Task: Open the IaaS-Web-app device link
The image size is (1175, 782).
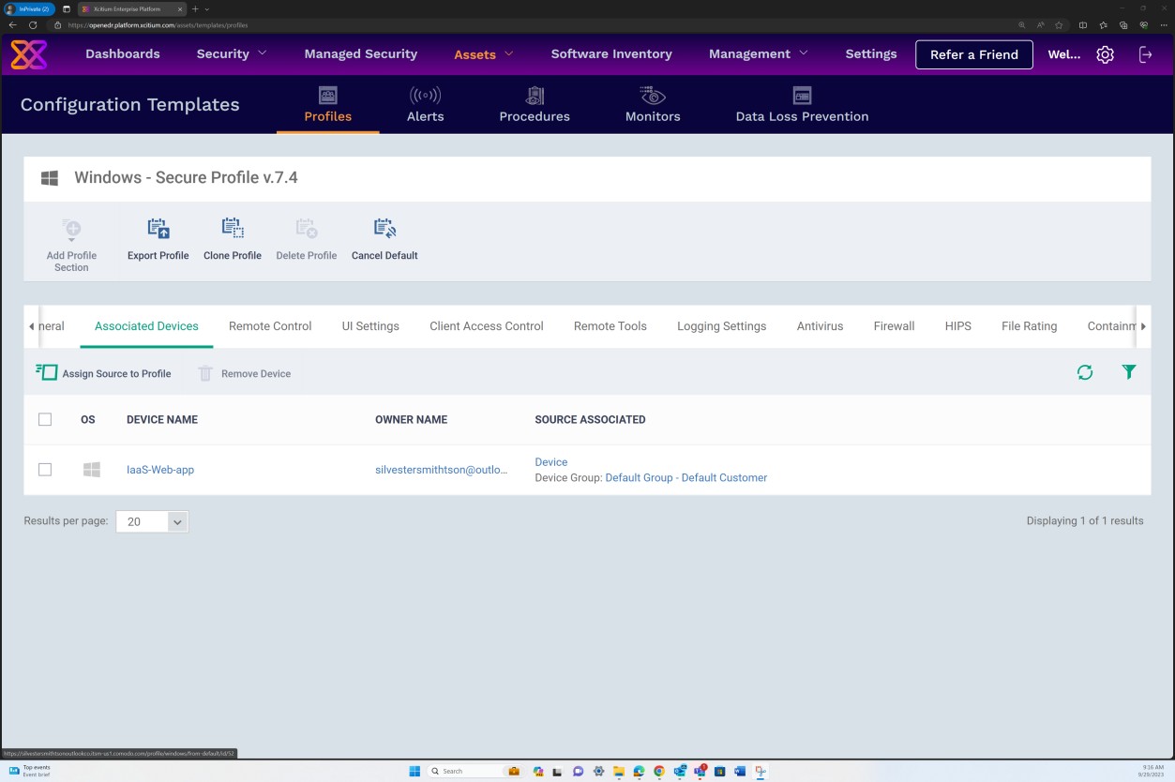Action: [x=159, y=469]
